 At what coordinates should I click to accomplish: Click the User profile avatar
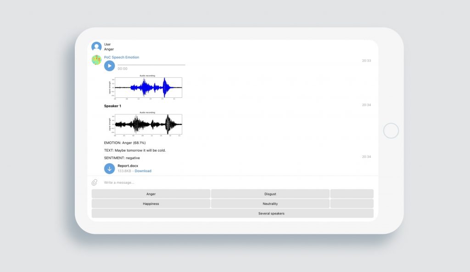[x=96, y=46]
